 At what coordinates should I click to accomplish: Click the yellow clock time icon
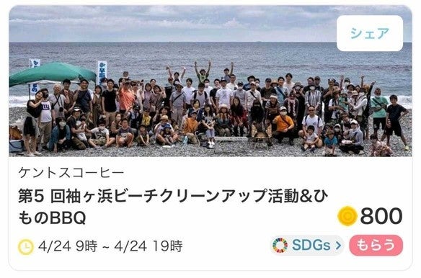26,246
